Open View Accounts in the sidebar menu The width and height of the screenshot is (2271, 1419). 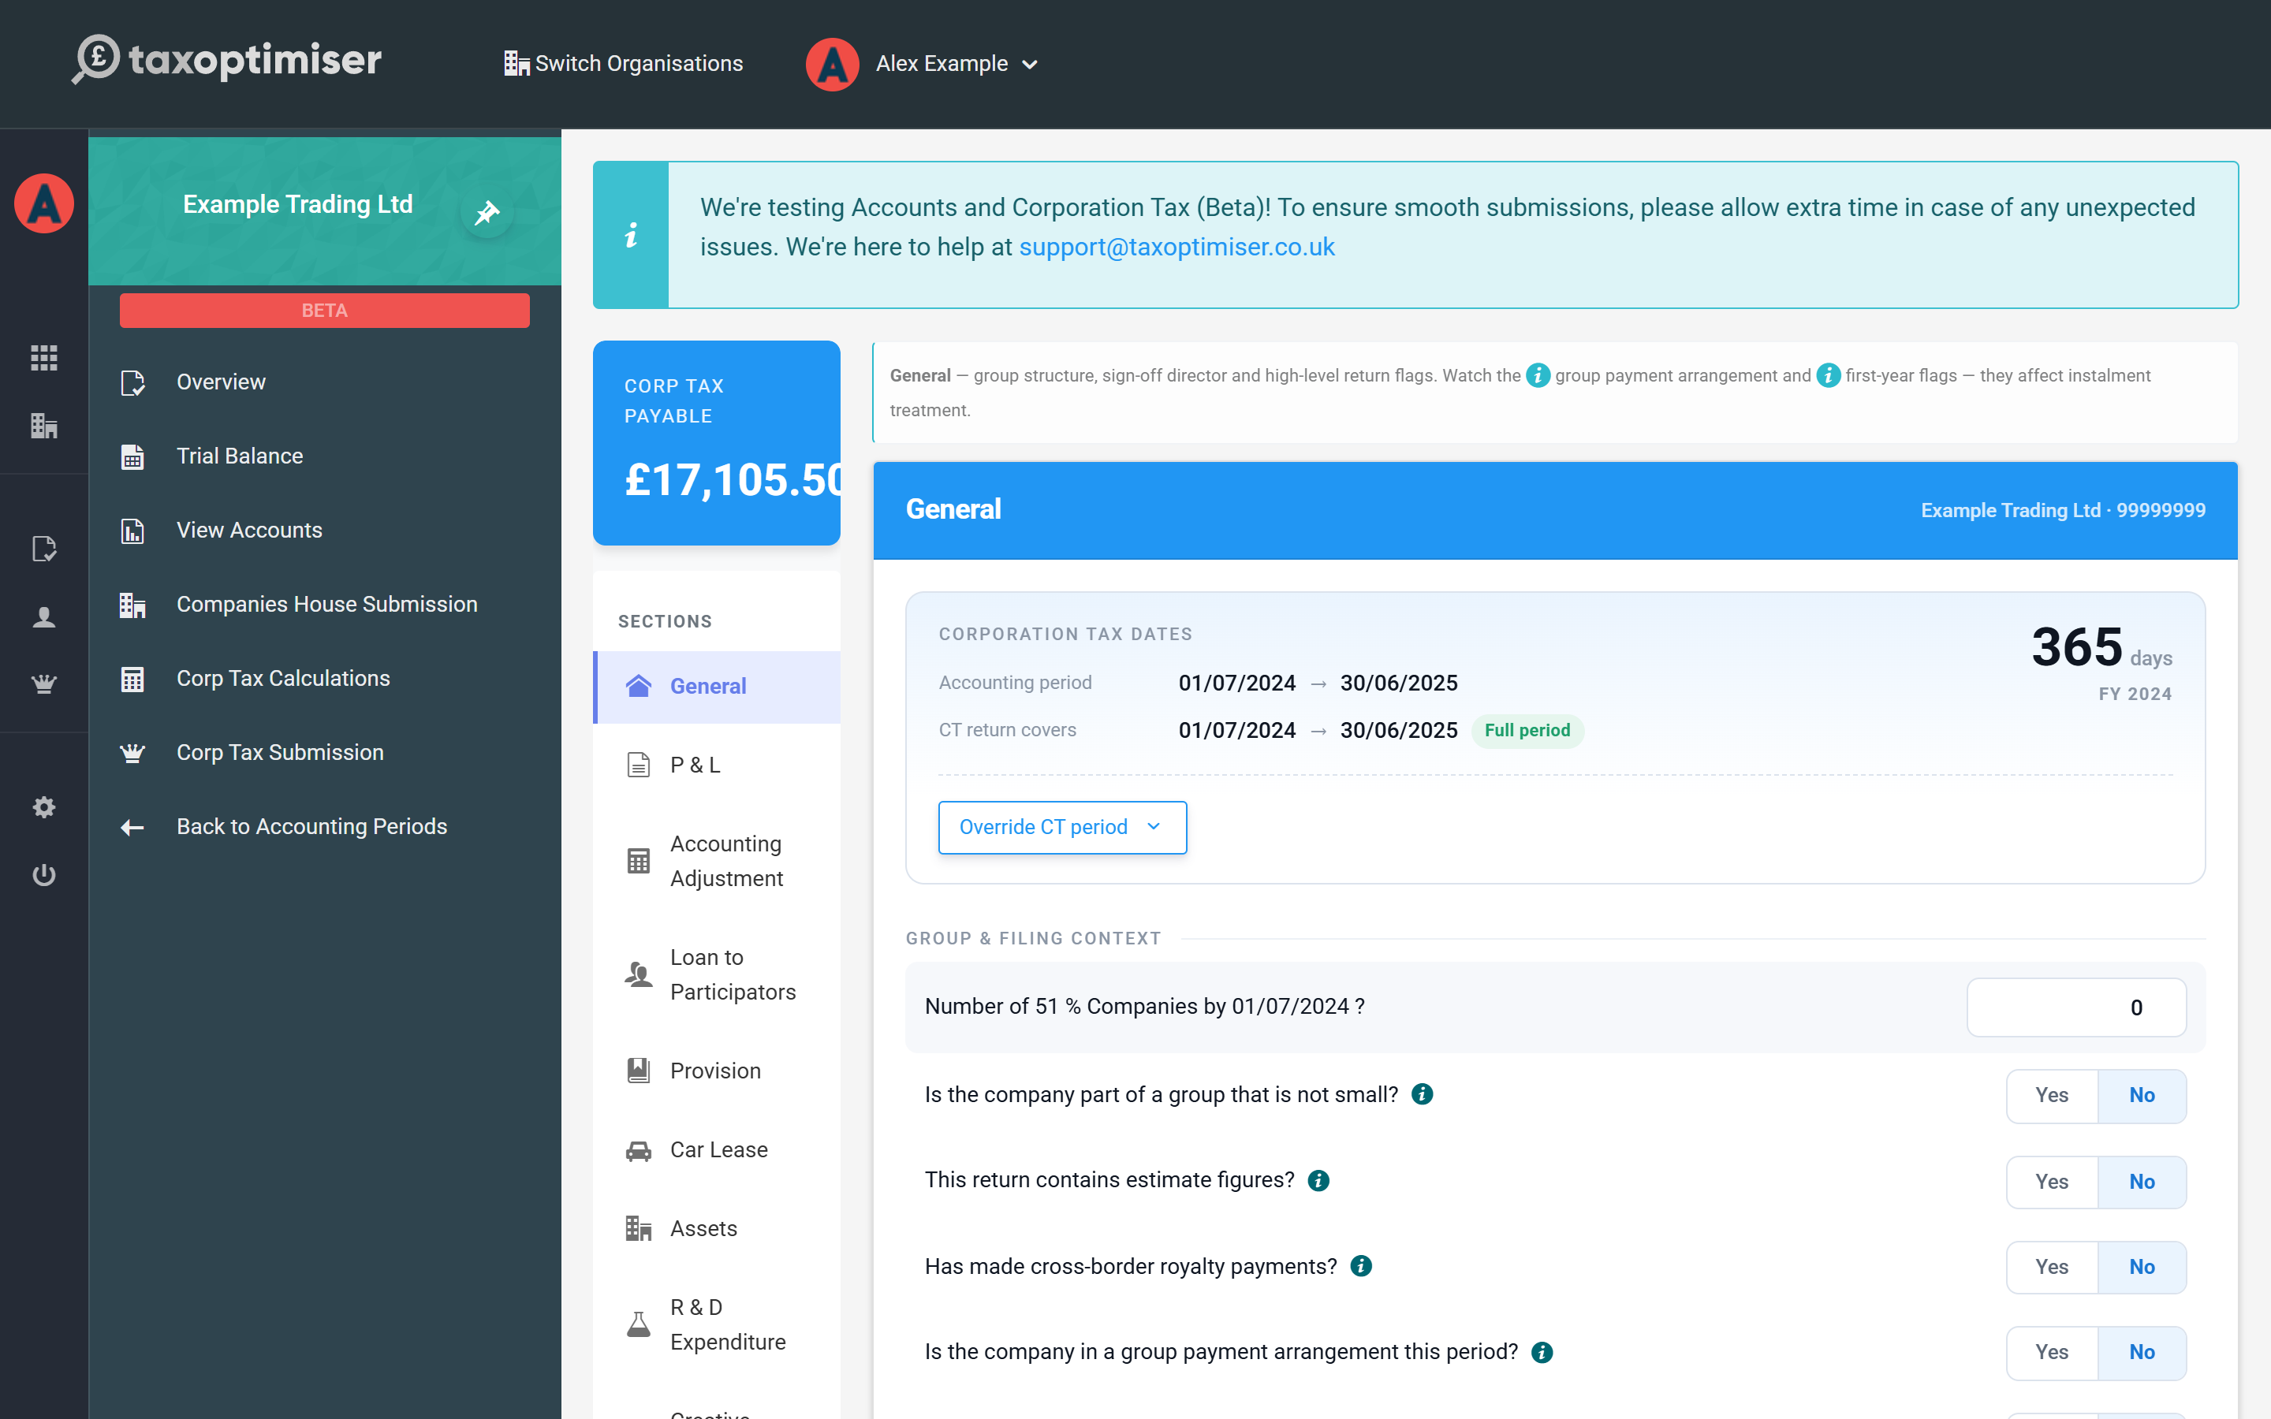coord(325,531)
